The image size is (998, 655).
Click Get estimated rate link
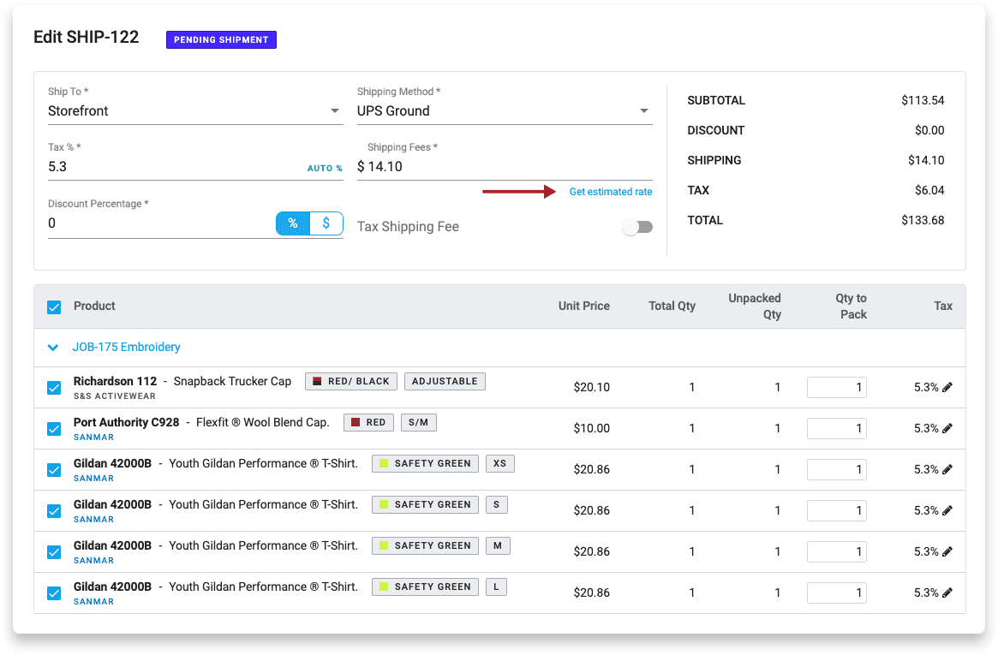click(x=611, y=192)
